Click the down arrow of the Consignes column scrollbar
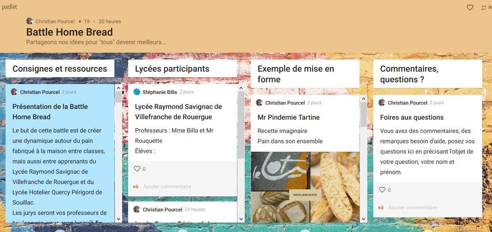 [x=118, y=219]
